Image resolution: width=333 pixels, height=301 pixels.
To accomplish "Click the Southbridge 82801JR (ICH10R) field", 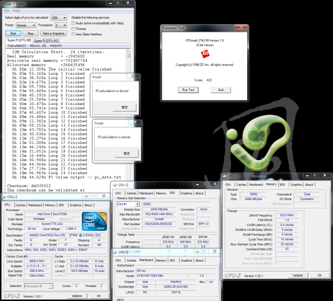I will coord(176,287).
